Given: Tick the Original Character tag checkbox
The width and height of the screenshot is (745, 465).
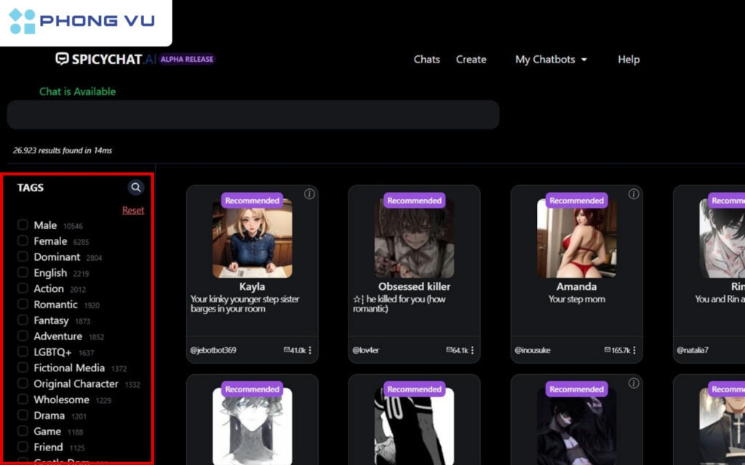Looking at the screenshot, I should [x=23, y=384].
